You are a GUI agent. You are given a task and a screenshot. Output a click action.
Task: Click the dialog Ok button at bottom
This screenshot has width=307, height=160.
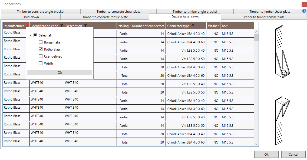click(x=266, y=154)
